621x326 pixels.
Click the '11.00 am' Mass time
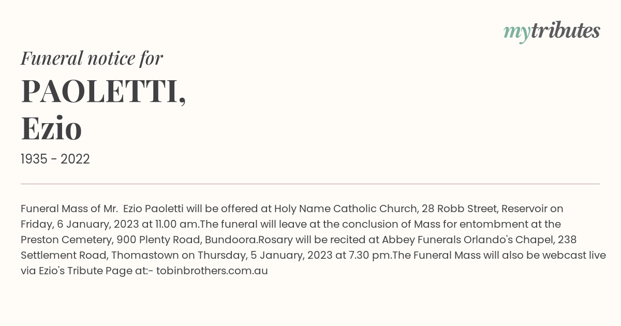(174, 224)
